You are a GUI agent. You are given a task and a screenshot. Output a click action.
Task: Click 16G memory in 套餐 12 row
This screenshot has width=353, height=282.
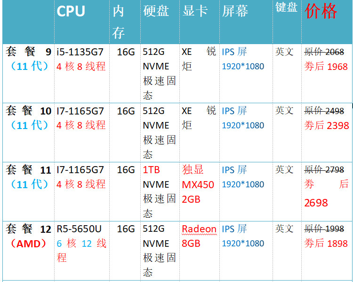click(126, 229)
